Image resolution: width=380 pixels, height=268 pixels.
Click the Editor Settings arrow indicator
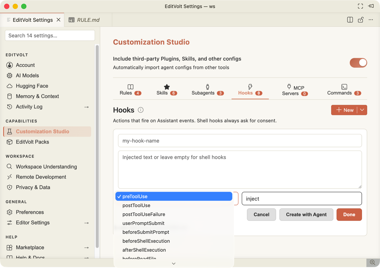click(87, 223)
